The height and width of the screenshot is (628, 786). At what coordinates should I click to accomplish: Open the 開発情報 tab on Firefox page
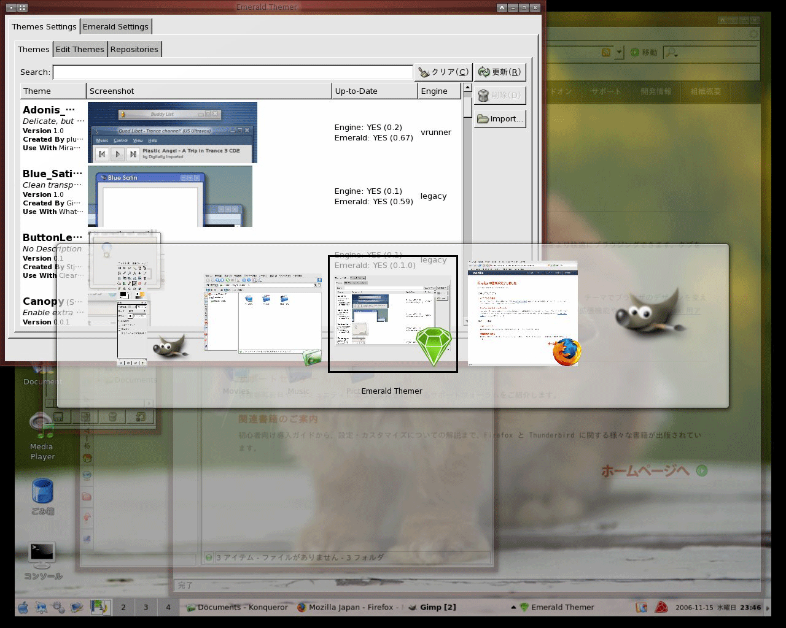pyautogui.click(x=656, y=91)
